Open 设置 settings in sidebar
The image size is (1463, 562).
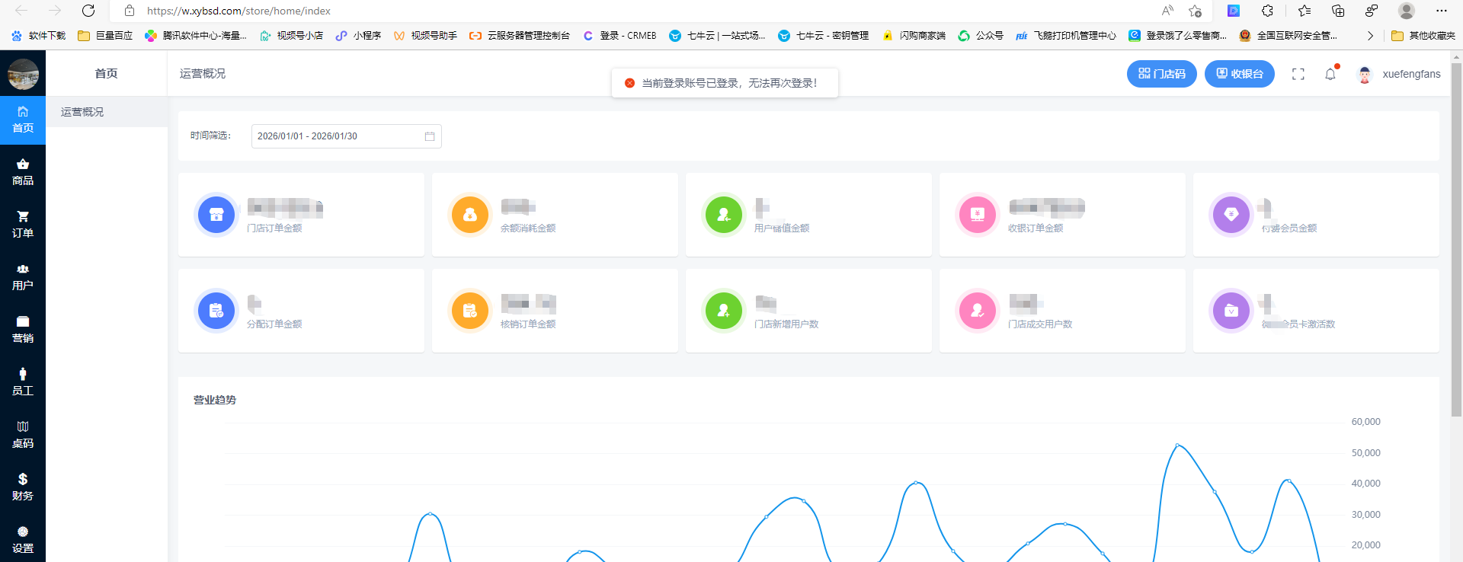23,540
